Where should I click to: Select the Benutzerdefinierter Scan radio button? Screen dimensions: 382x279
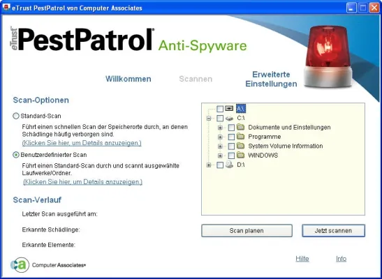[16, 155]
